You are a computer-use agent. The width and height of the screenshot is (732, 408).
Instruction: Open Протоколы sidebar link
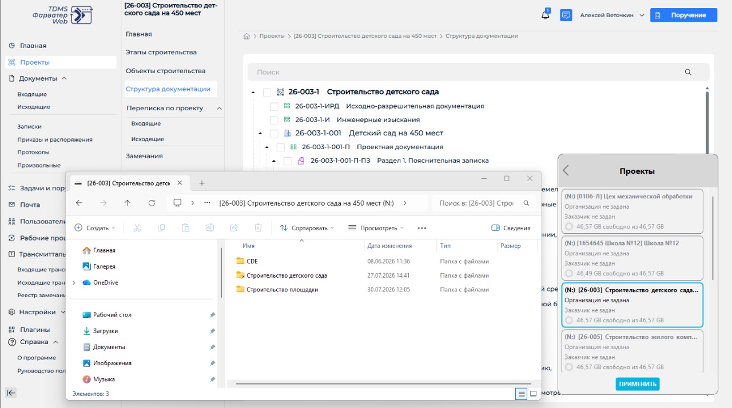pos(33,152)
